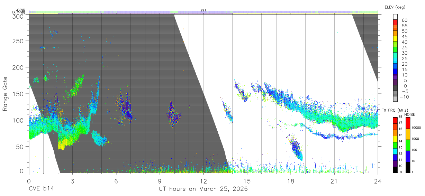Viewport: 425px width, 196px height.
Task: Pick the yellow segment of ELEV color bar
Action: [395, 39]
